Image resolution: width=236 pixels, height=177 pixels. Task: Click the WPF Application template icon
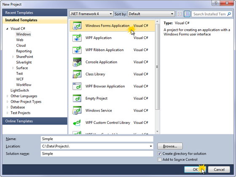click(x=77, y=38)
